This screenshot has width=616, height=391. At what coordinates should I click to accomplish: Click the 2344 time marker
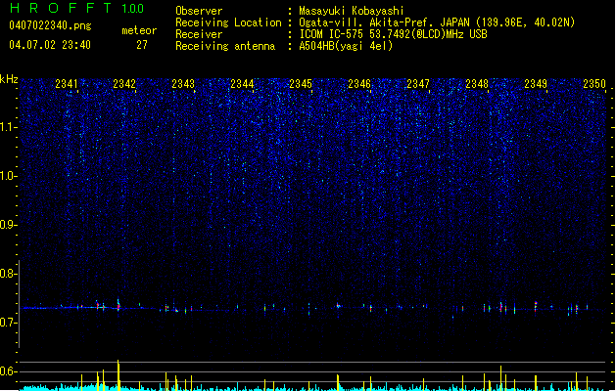pos(242,84)
